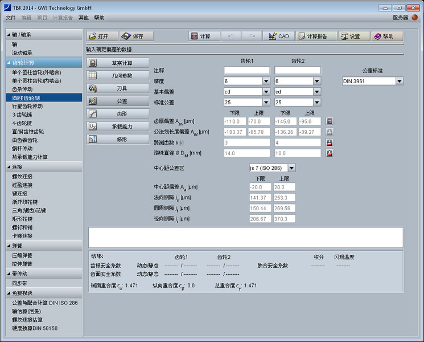Open the 齿轮1 精度 dropdown

pyautogui.click(x=266, y=81)
